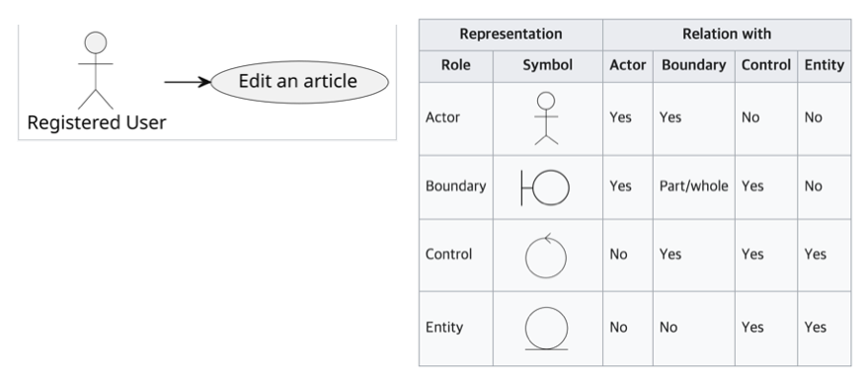Click the Entity underlined circle symbol
Screen dimensions: 865x375
546,329
